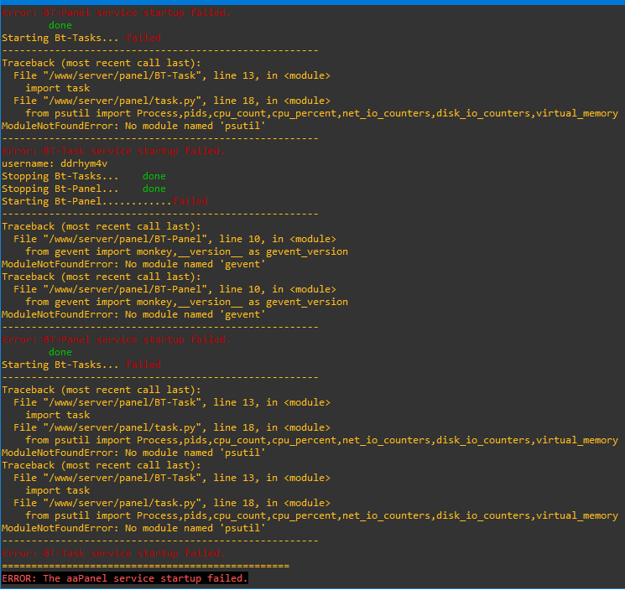Screen dimensions: 625x590
Task: Click green 'done' beside Stopping Bt-Tasks
Action: point(154,176)
